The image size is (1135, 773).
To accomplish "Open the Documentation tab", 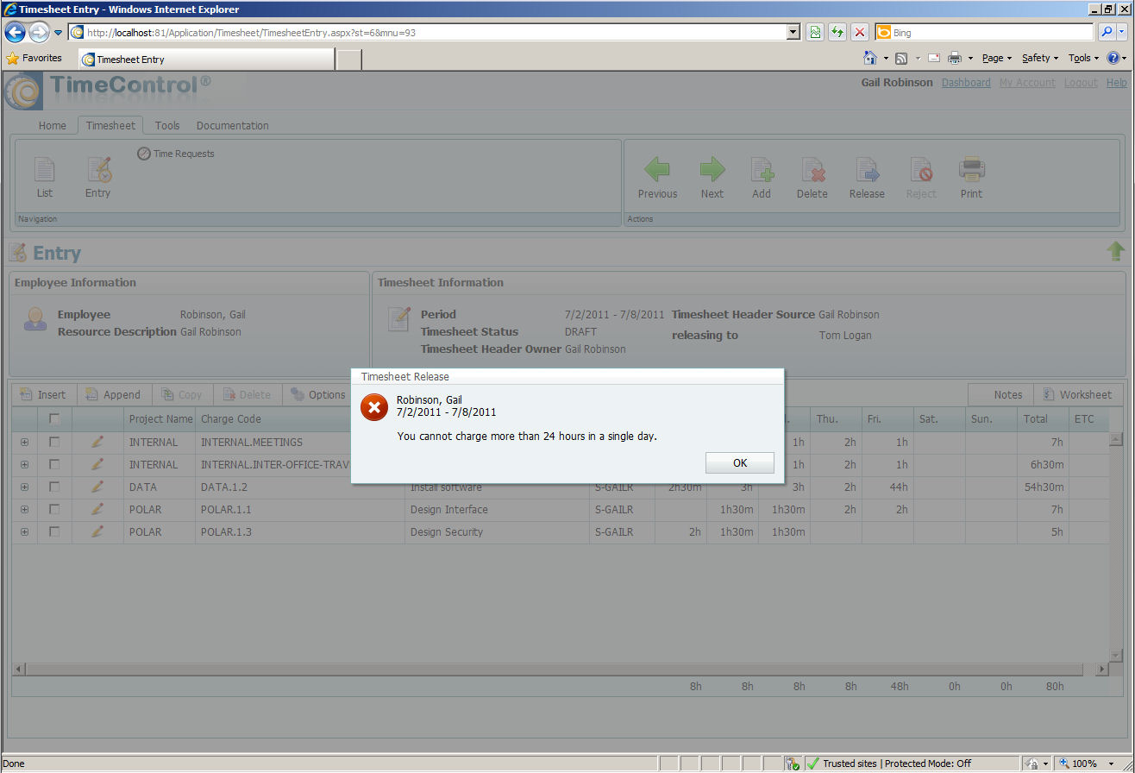I will (233, 125).
